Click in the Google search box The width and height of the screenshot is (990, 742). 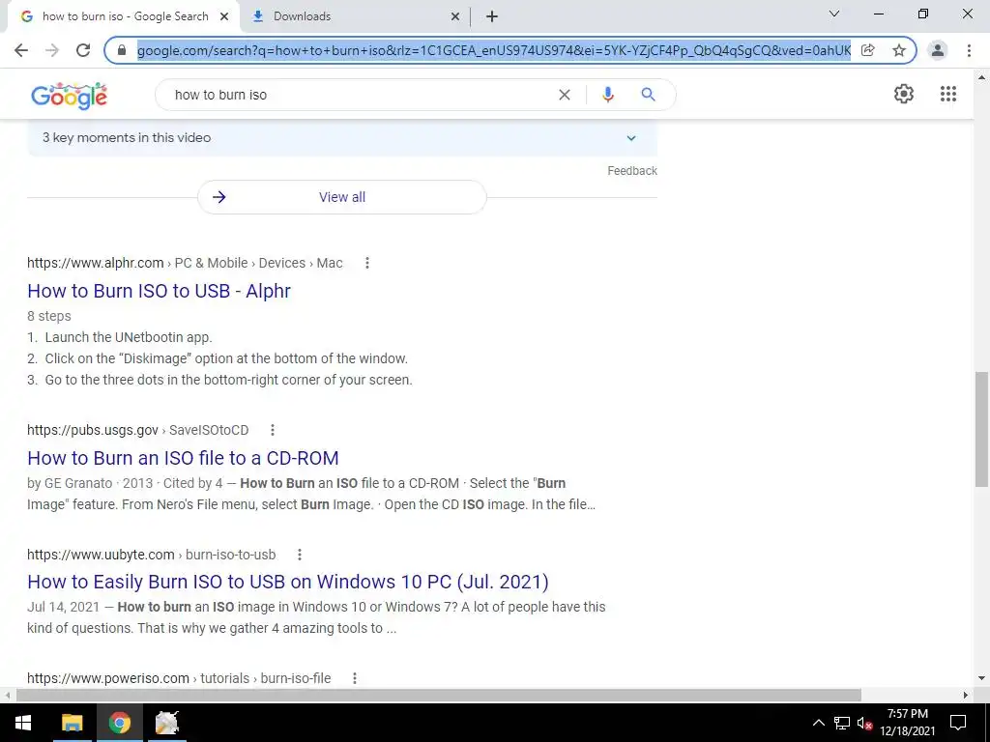[360, 95]
